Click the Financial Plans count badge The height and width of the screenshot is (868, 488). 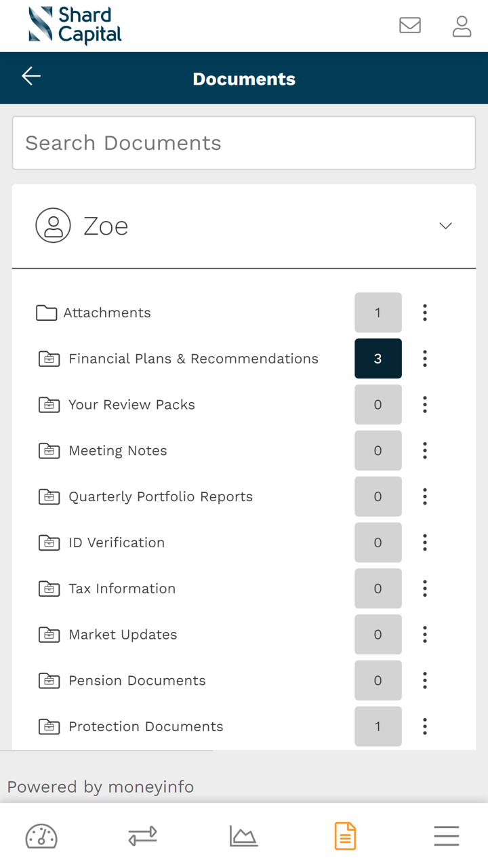pos(378,359)
